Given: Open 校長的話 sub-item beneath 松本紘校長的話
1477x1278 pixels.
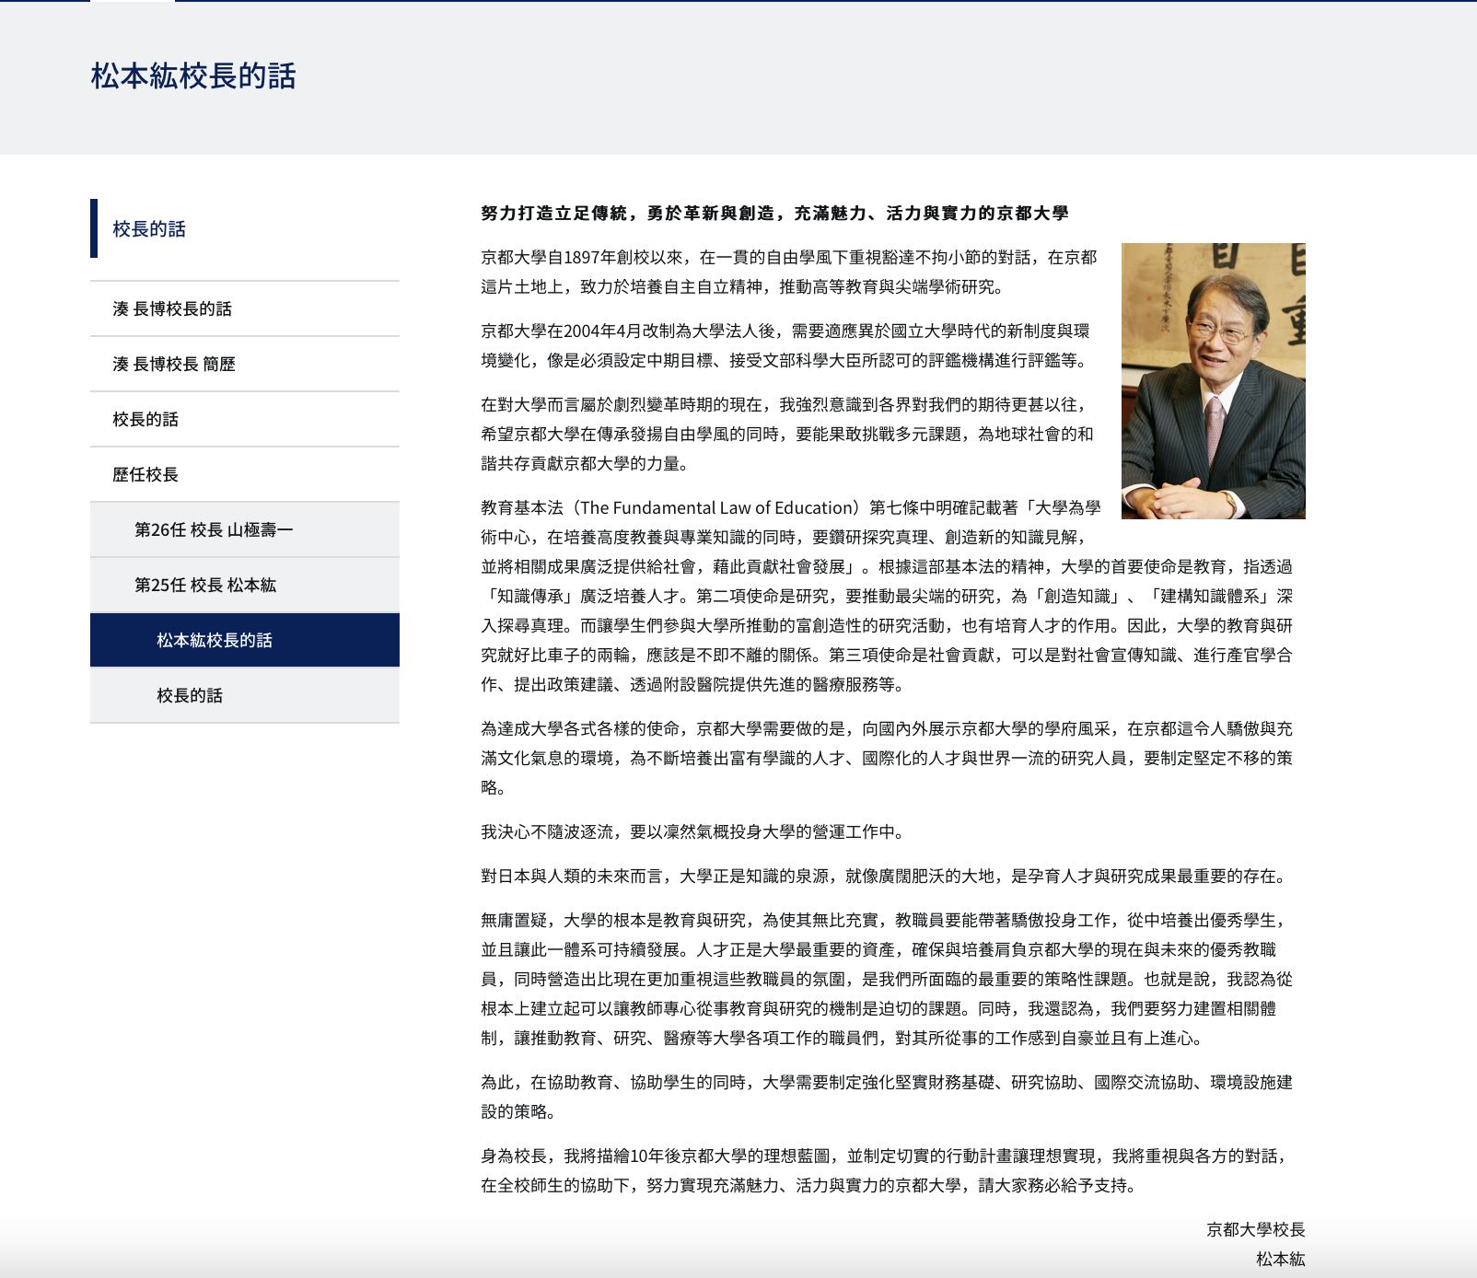Looking at the screenshot, I should [x=190, y=696].
